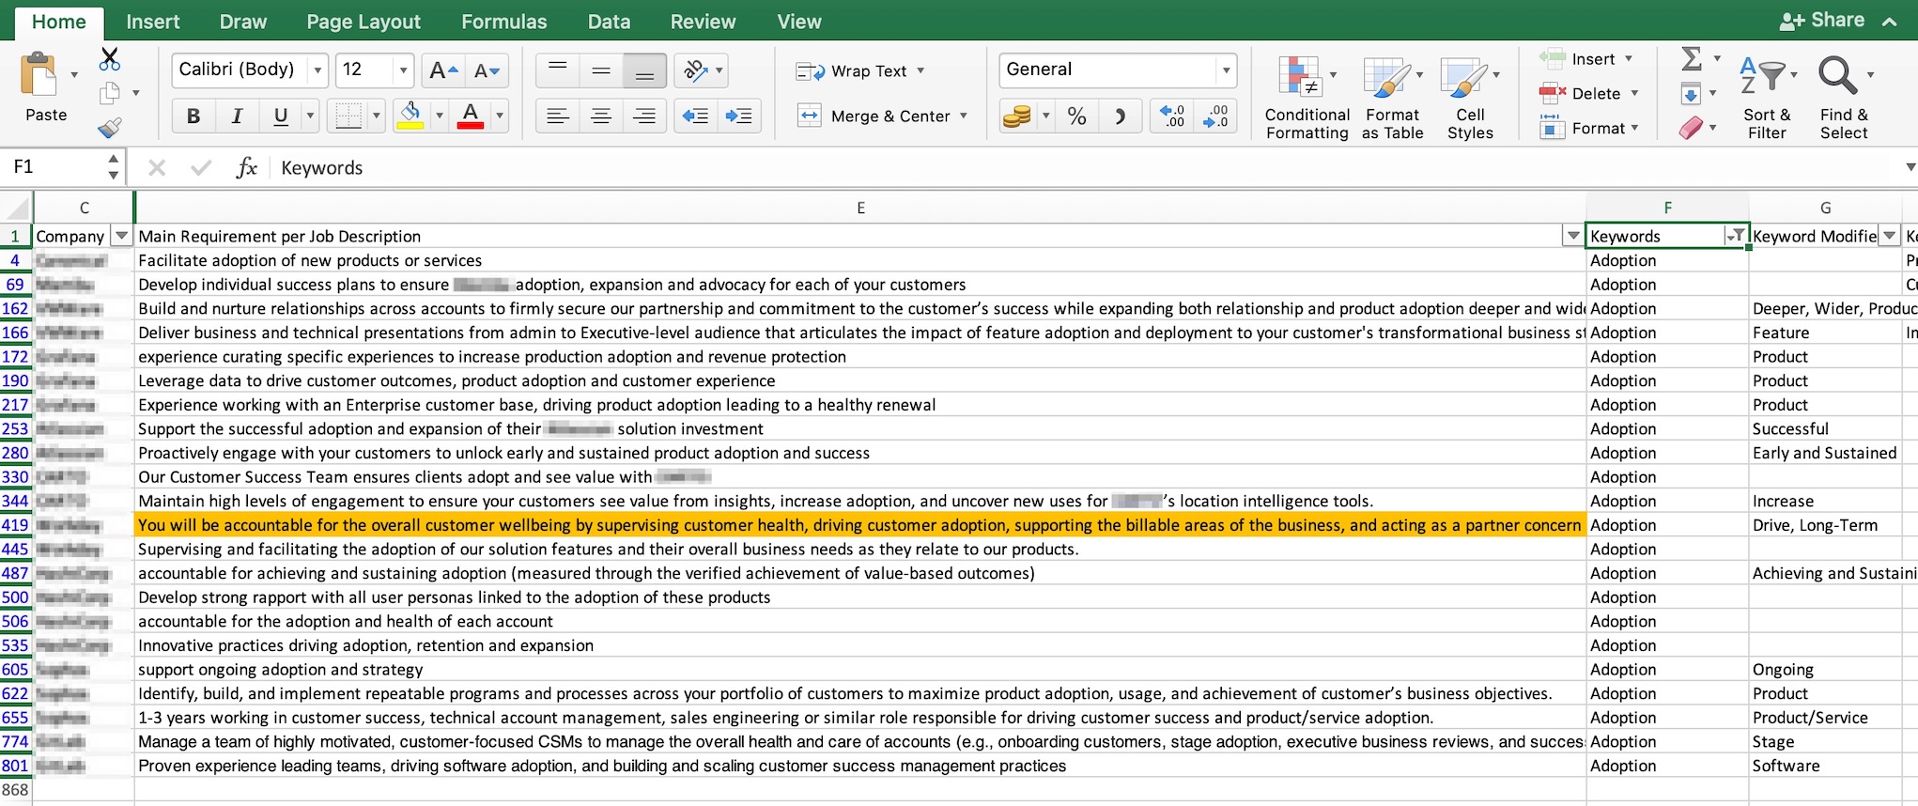1918x806 pixels.
Task: Decrease decimal places
Action: [x=1215, y=116]
